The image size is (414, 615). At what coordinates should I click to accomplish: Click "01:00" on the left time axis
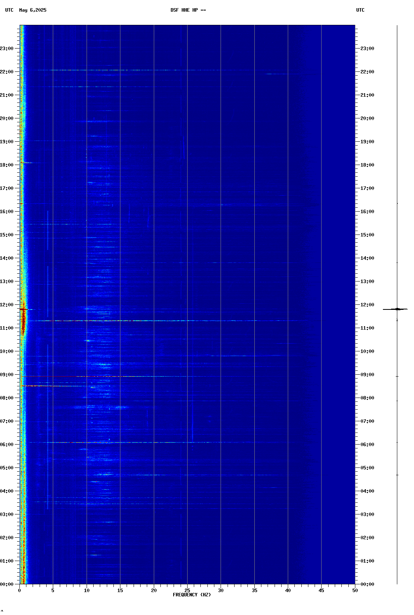[x=7, y=561]
